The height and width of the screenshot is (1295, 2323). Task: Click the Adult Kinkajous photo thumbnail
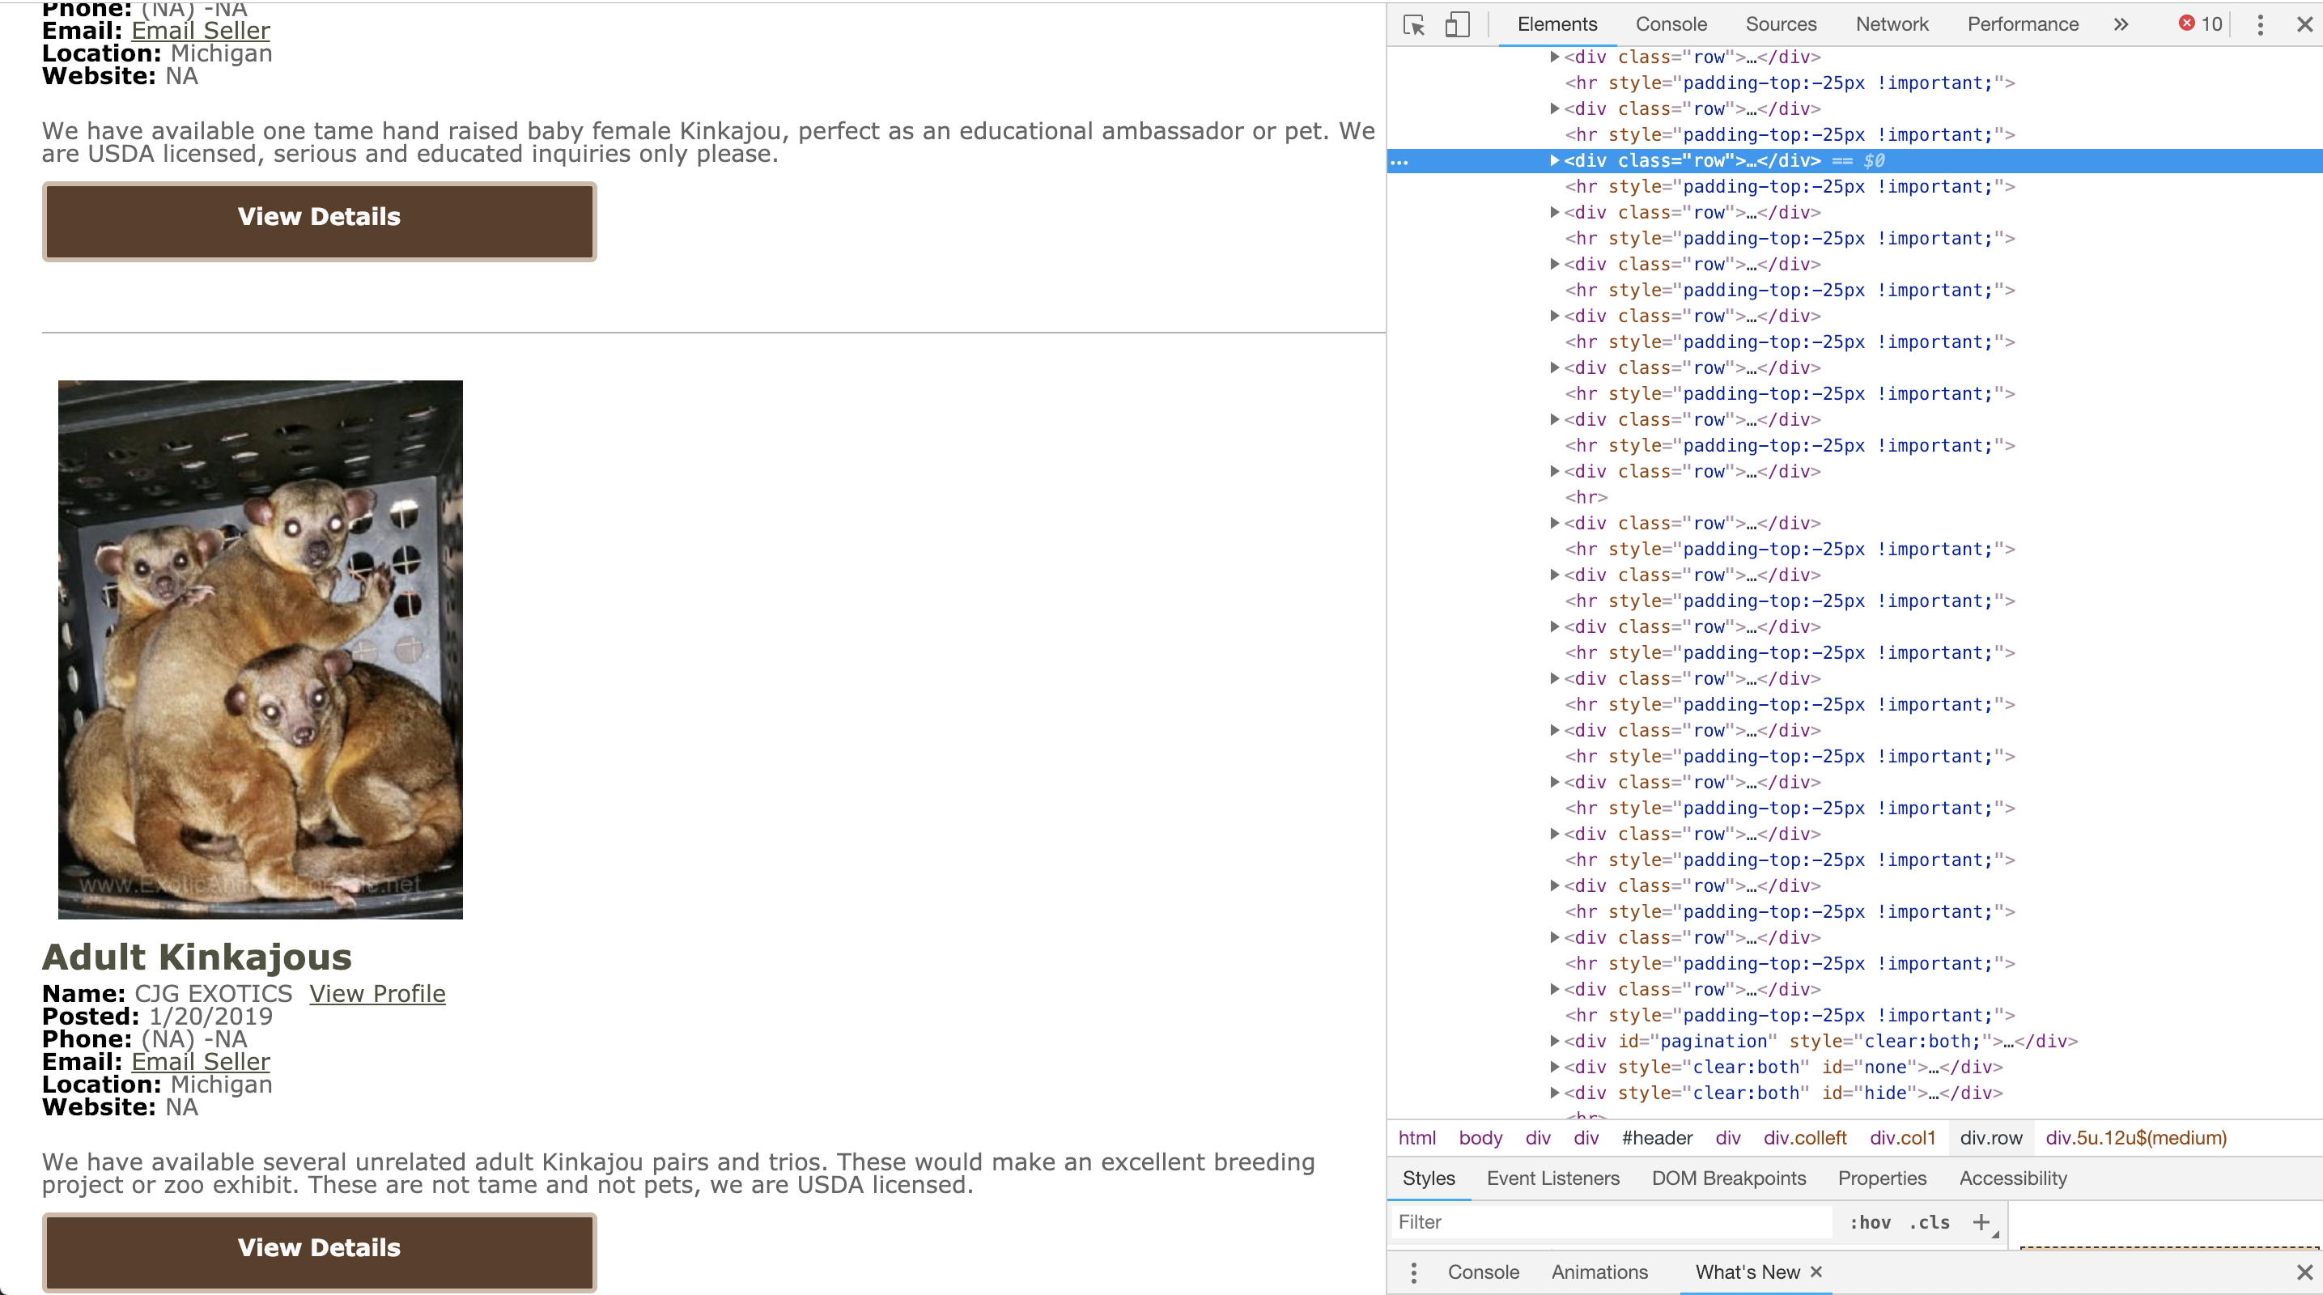pyautogui.click(x=260, y=649)
